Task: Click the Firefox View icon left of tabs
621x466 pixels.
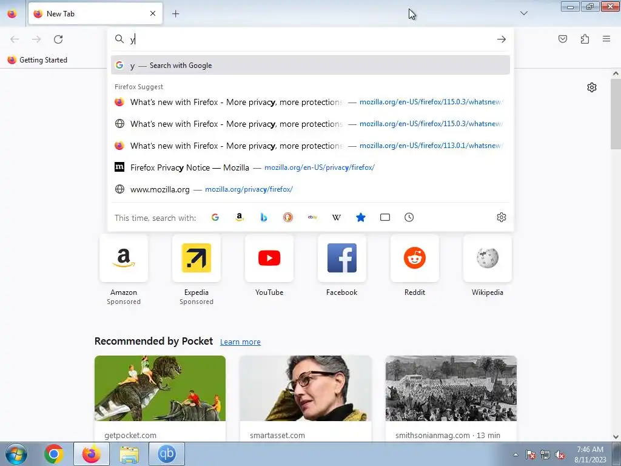Action: [12, 14]
